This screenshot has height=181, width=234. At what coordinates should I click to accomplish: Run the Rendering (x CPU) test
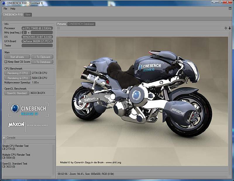click(18, 78)
